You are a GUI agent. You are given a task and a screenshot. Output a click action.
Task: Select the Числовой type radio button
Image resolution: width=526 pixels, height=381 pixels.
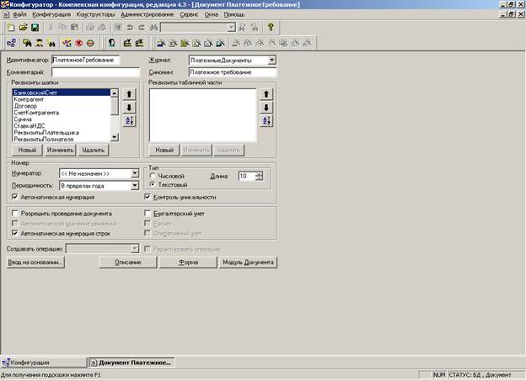(x=152, y=176)
